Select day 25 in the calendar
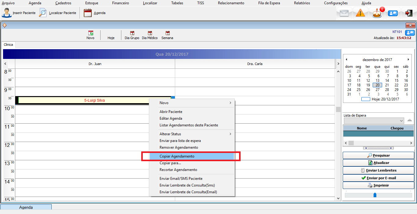 (x=359, y=90)
